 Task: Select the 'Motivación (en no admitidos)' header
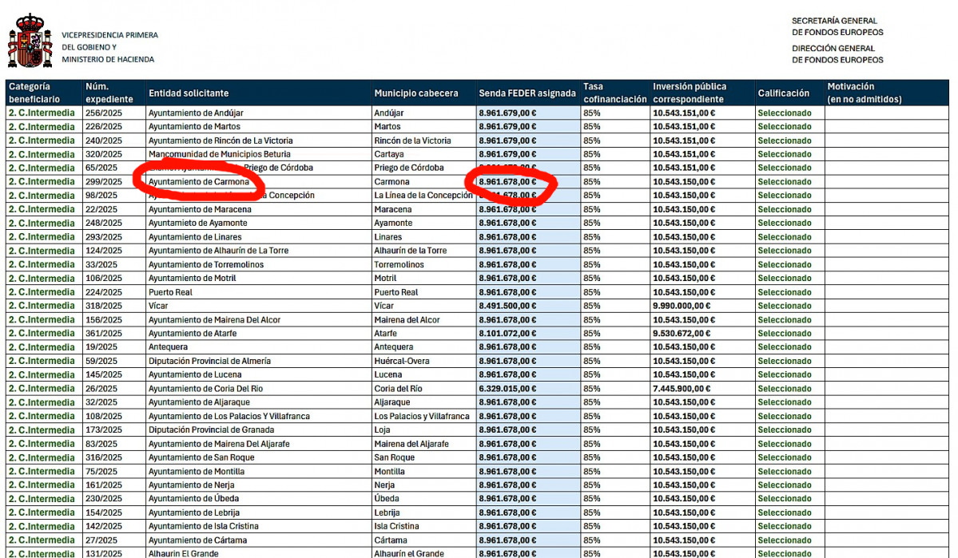[863, 93]
